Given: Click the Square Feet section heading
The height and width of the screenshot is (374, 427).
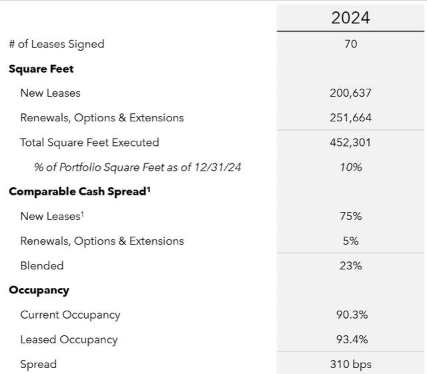Looking at the screenshot, I should 41,69.
